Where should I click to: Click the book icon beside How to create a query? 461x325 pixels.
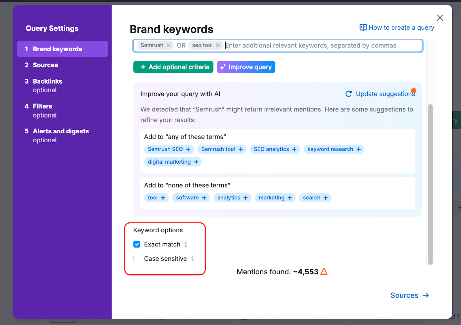(x=363, y=27)
